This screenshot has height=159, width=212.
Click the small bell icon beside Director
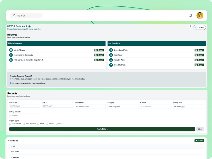point(190,27)
